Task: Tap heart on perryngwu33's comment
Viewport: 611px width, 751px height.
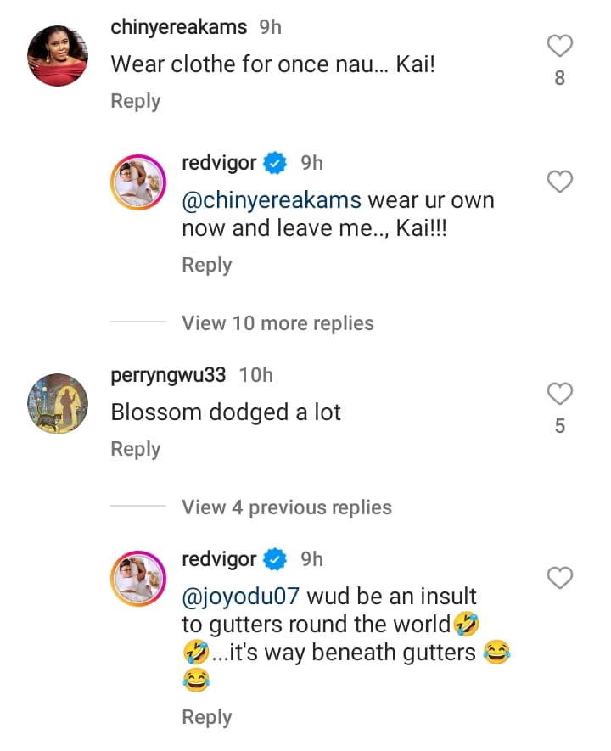Action: (559, 394)
